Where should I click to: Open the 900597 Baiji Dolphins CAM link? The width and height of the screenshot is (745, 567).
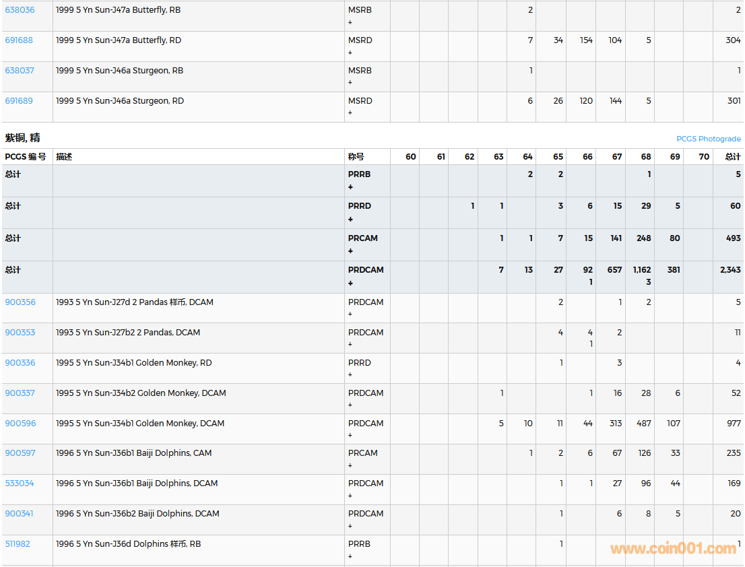(20, 453)
